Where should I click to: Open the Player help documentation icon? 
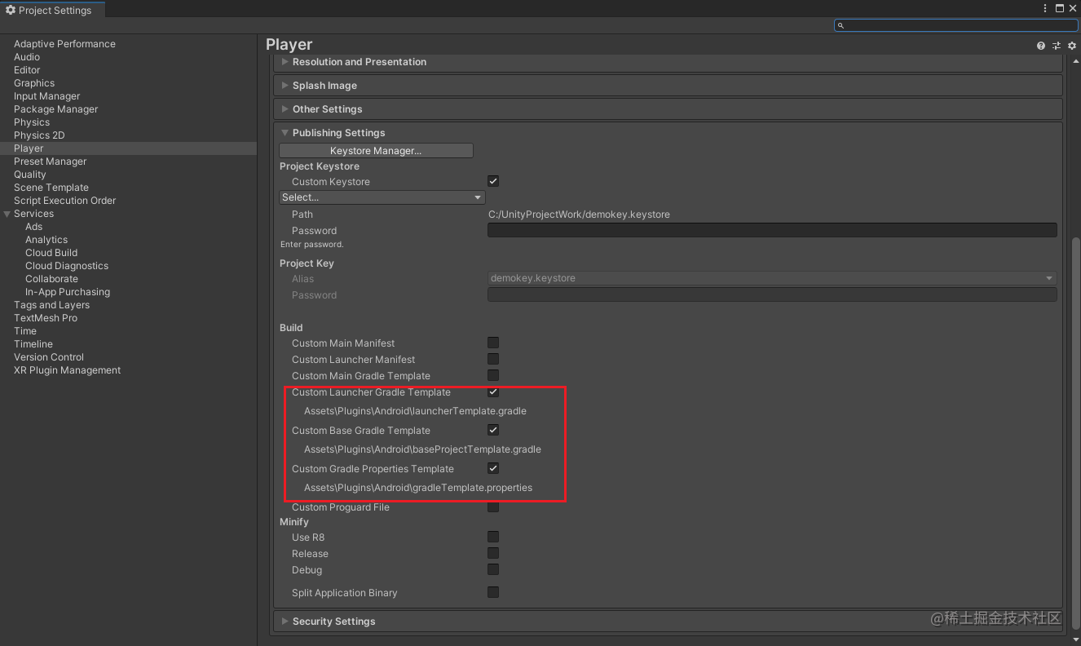click(1041, 46)
